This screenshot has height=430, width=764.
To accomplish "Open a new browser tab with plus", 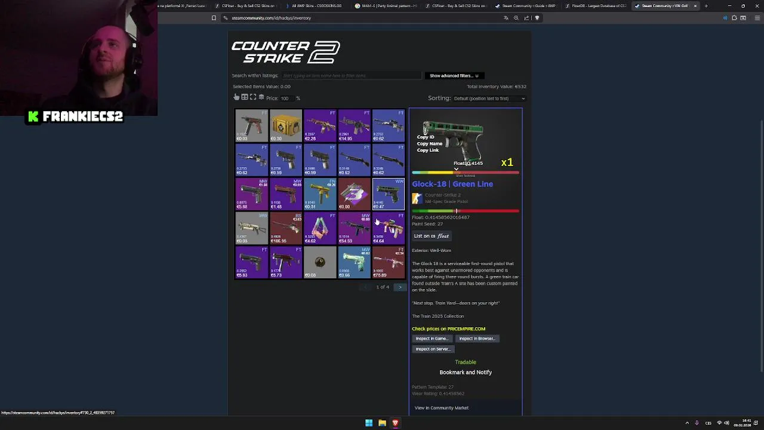I will click(x=706, y=6).
